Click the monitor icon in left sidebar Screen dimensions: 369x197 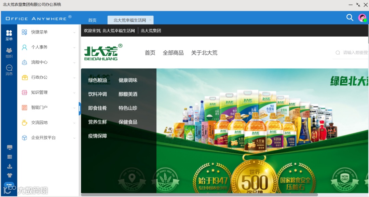(10, 147)
